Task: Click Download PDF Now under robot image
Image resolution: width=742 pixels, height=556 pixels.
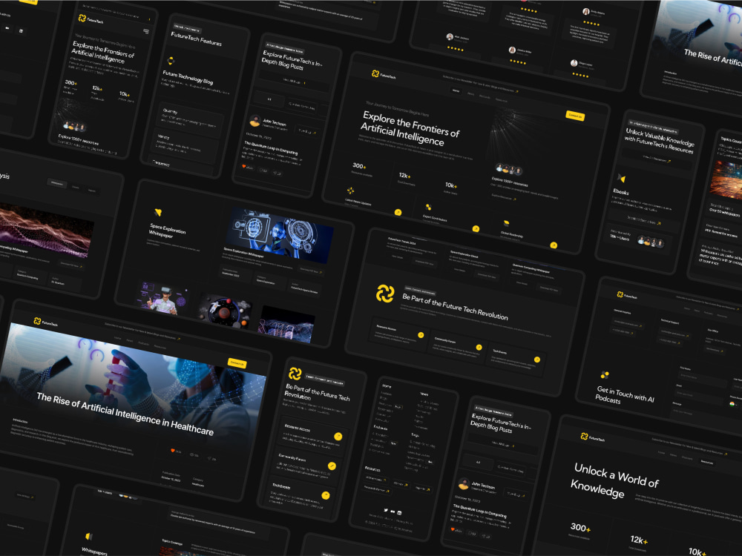Action: 310,271
